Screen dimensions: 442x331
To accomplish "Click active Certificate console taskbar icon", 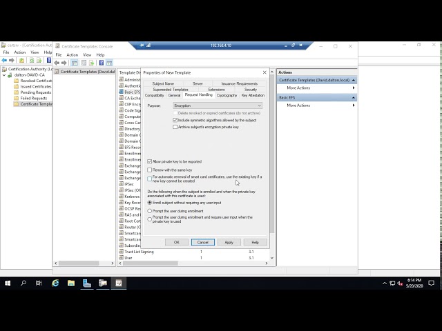I will [x=119, y=283].
